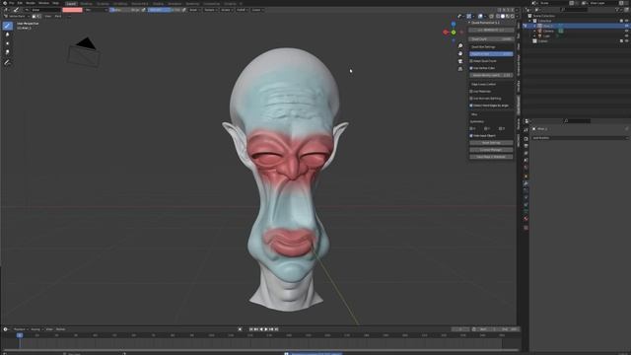
Task: Select the Average tool in toolbar
Action: tap(7, 43)
